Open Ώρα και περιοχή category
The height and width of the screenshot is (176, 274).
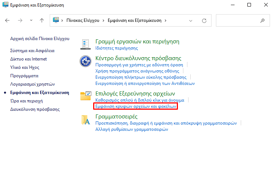point(26,101)
